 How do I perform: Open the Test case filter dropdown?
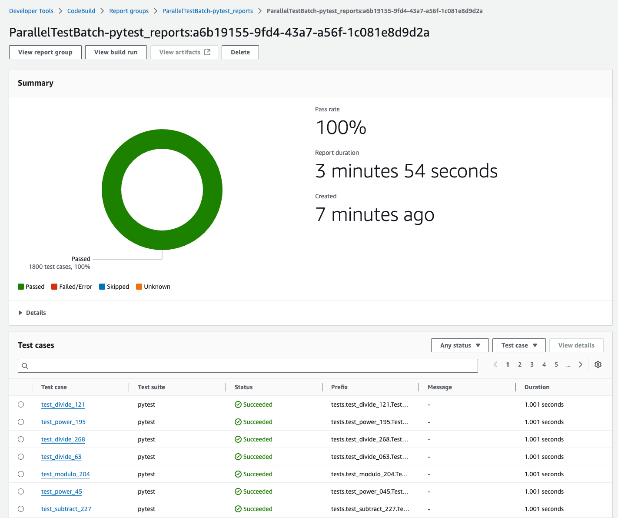(519, 345)
